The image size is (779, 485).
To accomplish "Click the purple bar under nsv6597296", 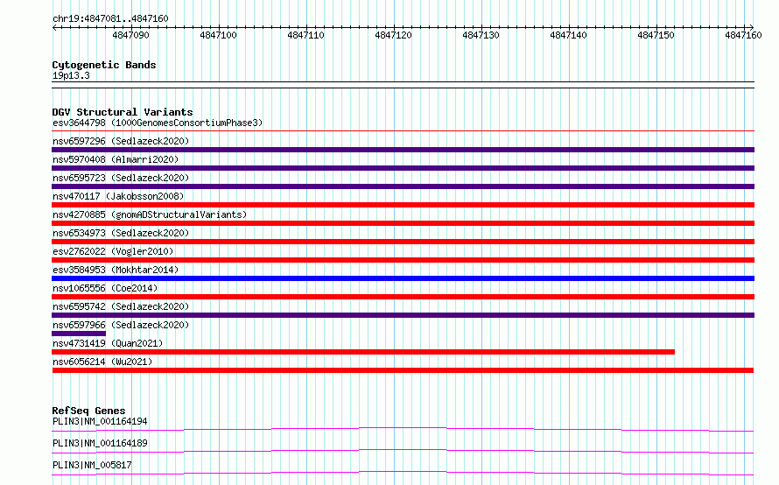I will (x=403, y=150).
